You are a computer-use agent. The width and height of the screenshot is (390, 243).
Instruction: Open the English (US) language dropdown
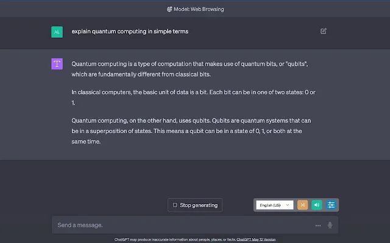click(275, 205)
